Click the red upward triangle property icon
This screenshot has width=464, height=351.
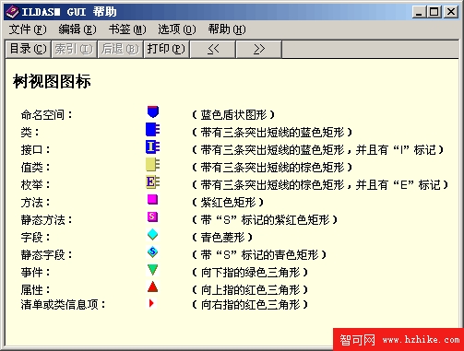(x=152, y=287)
